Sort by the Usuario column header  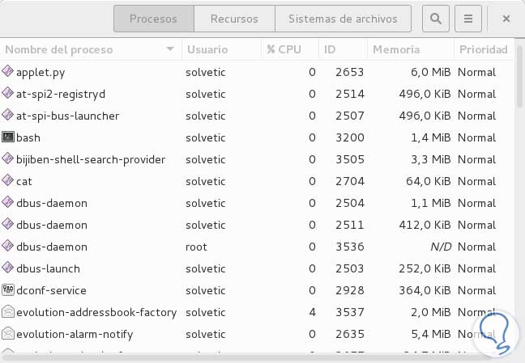(207, 49)
